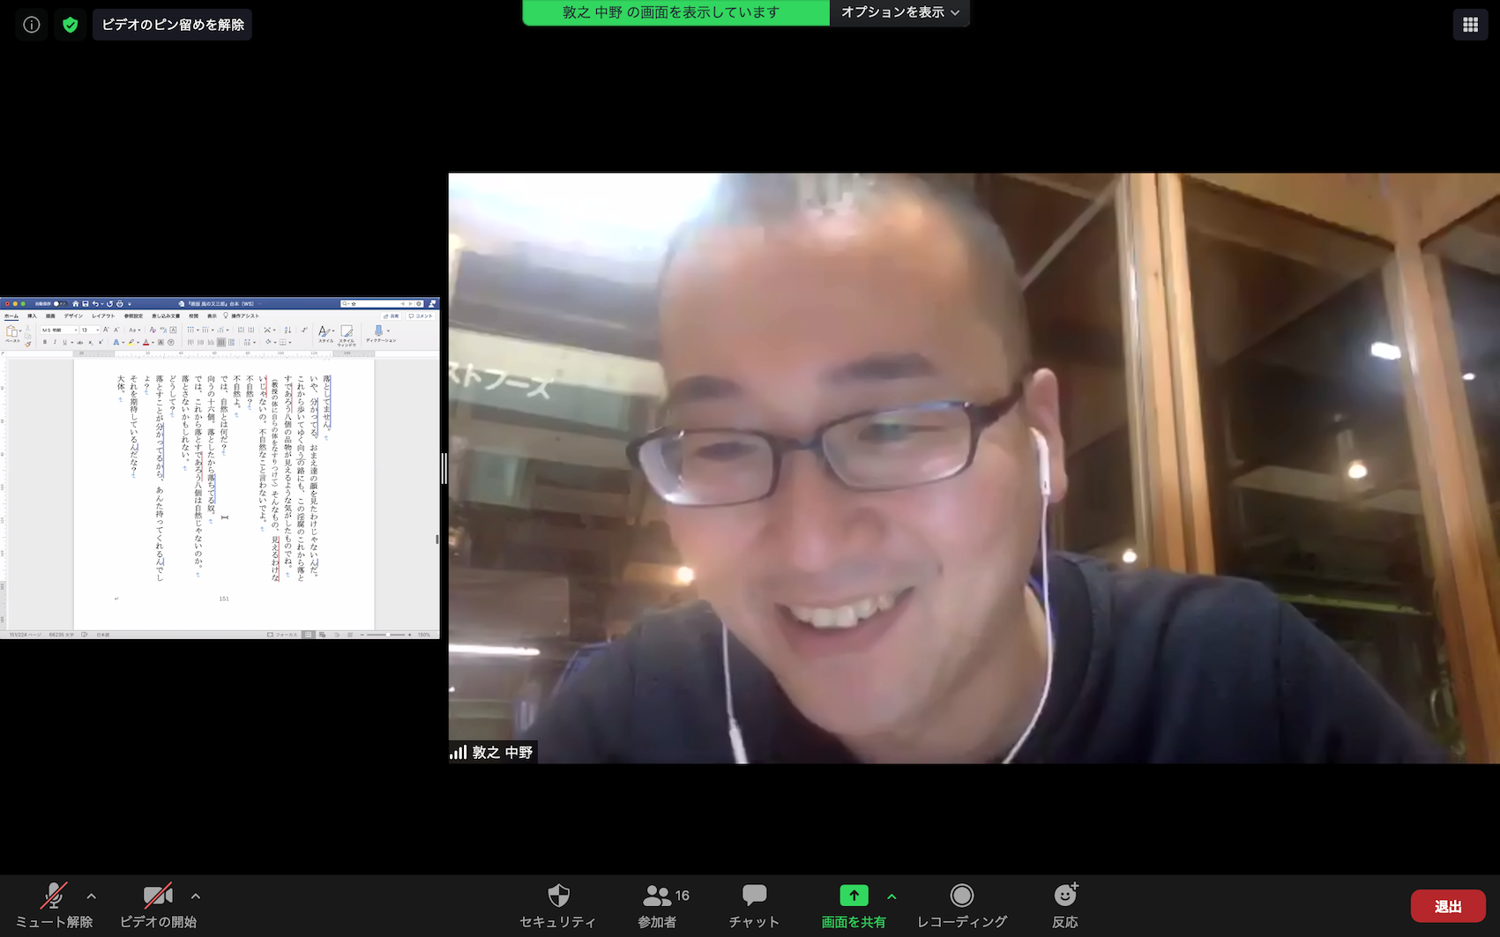Expand share screen options chevron

pos(892,896)
